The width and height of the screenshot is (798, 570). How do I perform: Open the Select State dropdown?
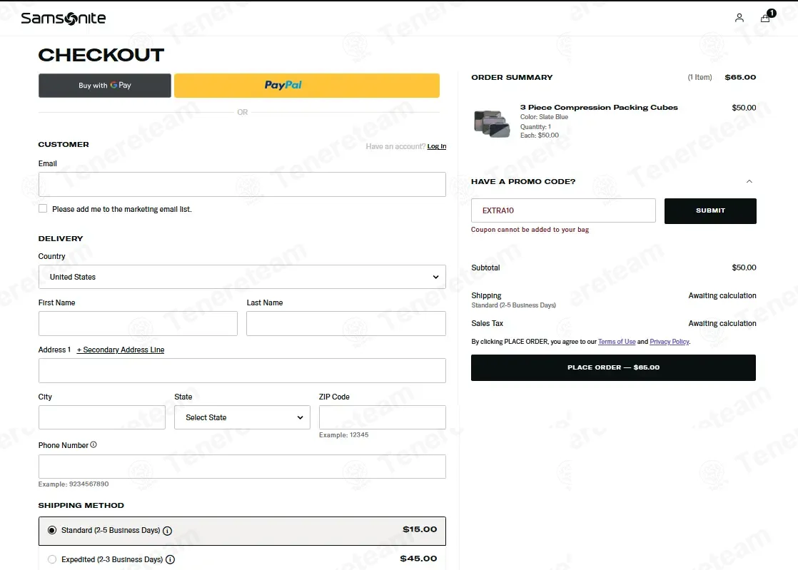tap(242, 417)
